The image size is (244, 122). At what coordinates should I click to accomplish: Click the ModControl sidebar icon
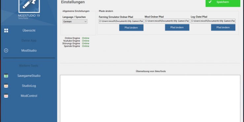[6, 96]
